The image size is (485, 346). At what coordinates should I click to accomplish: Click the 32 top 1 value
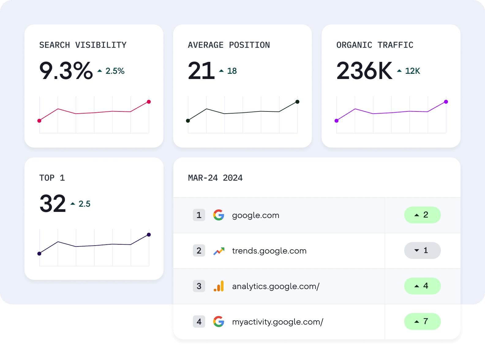click(x=53, y=204)
